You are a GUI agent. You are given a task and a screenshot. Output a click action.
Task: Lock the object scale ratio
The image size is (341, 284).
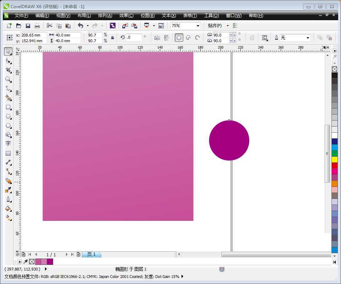coord(113,37)
